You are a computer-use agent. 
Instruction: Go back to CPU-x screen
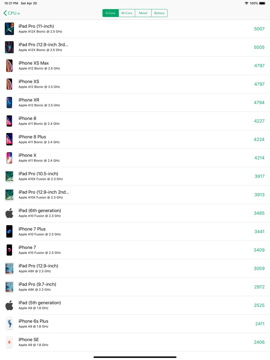click(x=12, y=13)
